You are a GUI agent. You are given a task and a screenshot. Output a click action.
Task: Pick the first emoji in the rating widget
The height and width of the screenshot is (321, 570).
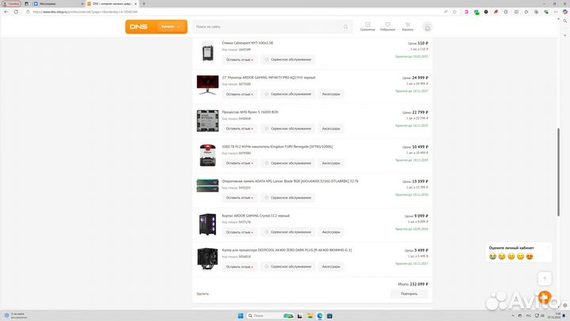pyautogui.click(x=492, y=257)
